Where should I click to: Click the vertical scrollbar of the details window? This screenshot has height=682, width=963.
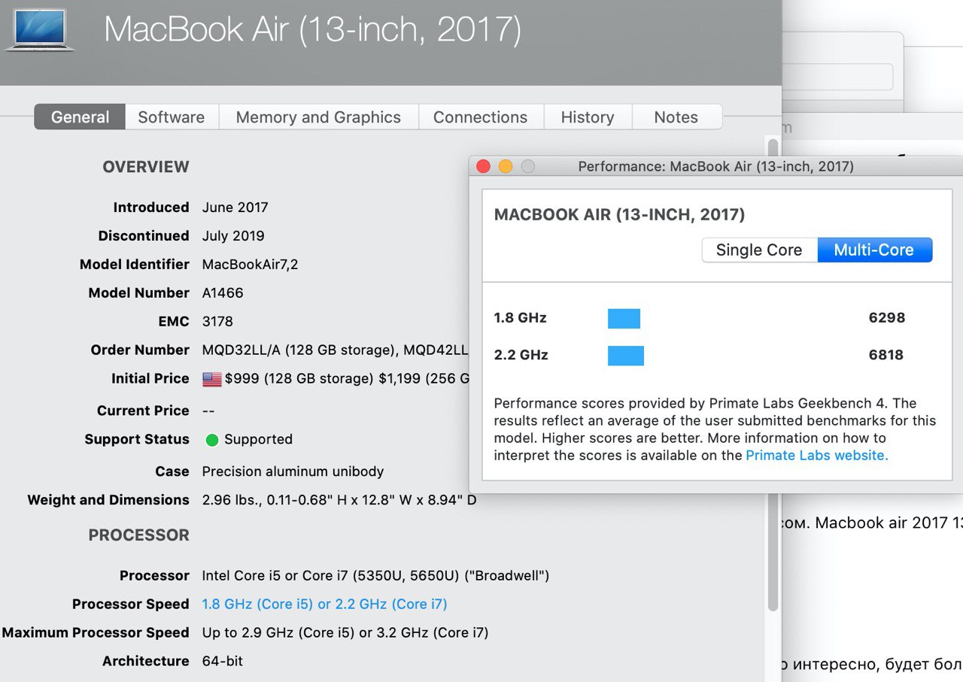(x=773, y=376)
